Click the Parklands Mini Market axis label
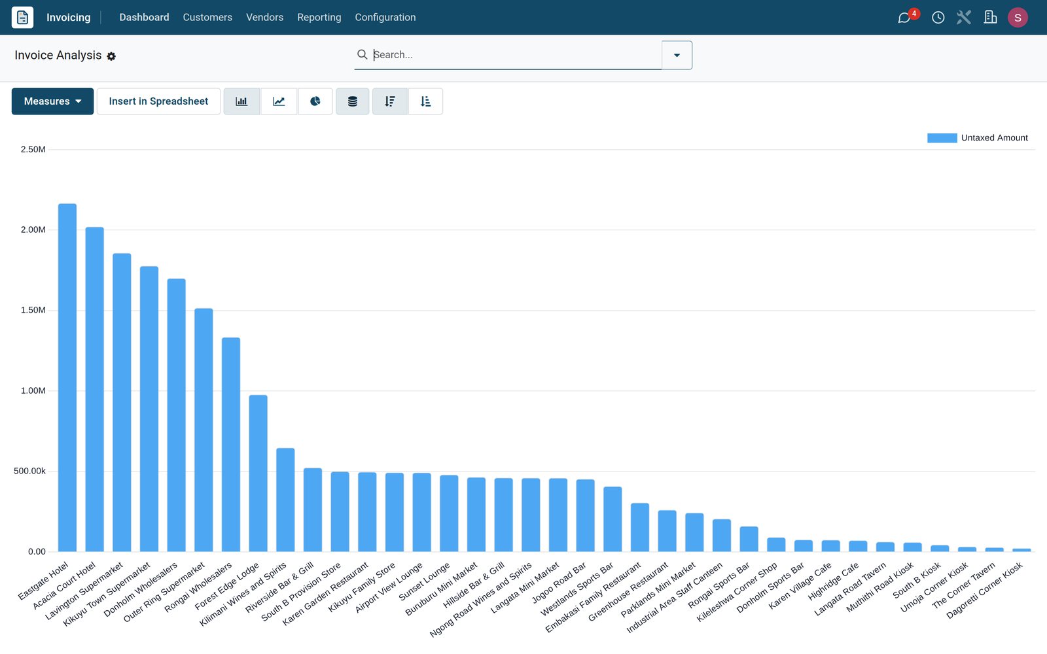 pos(658,589)
